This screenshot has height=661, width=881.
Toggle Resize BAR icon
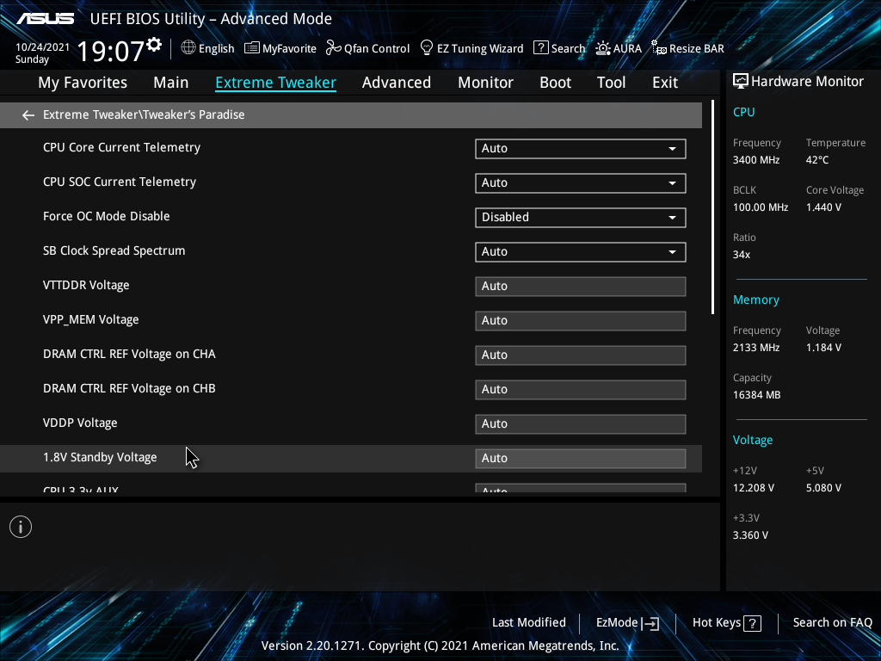(658, 48)
